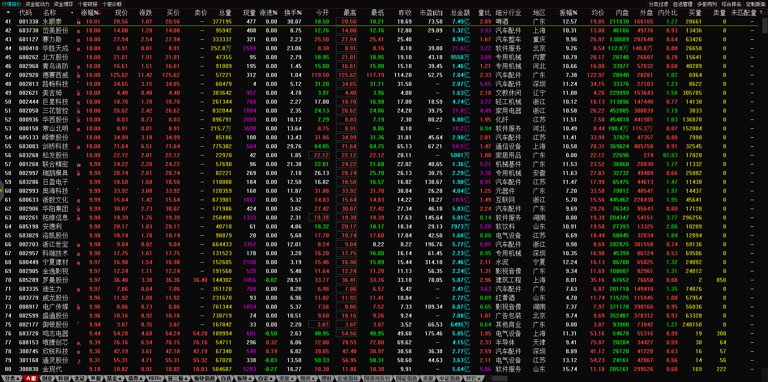The height and width of the screenshot is (382, 768).
Task: Expand the 基金 tab menu
Action: 114,378
